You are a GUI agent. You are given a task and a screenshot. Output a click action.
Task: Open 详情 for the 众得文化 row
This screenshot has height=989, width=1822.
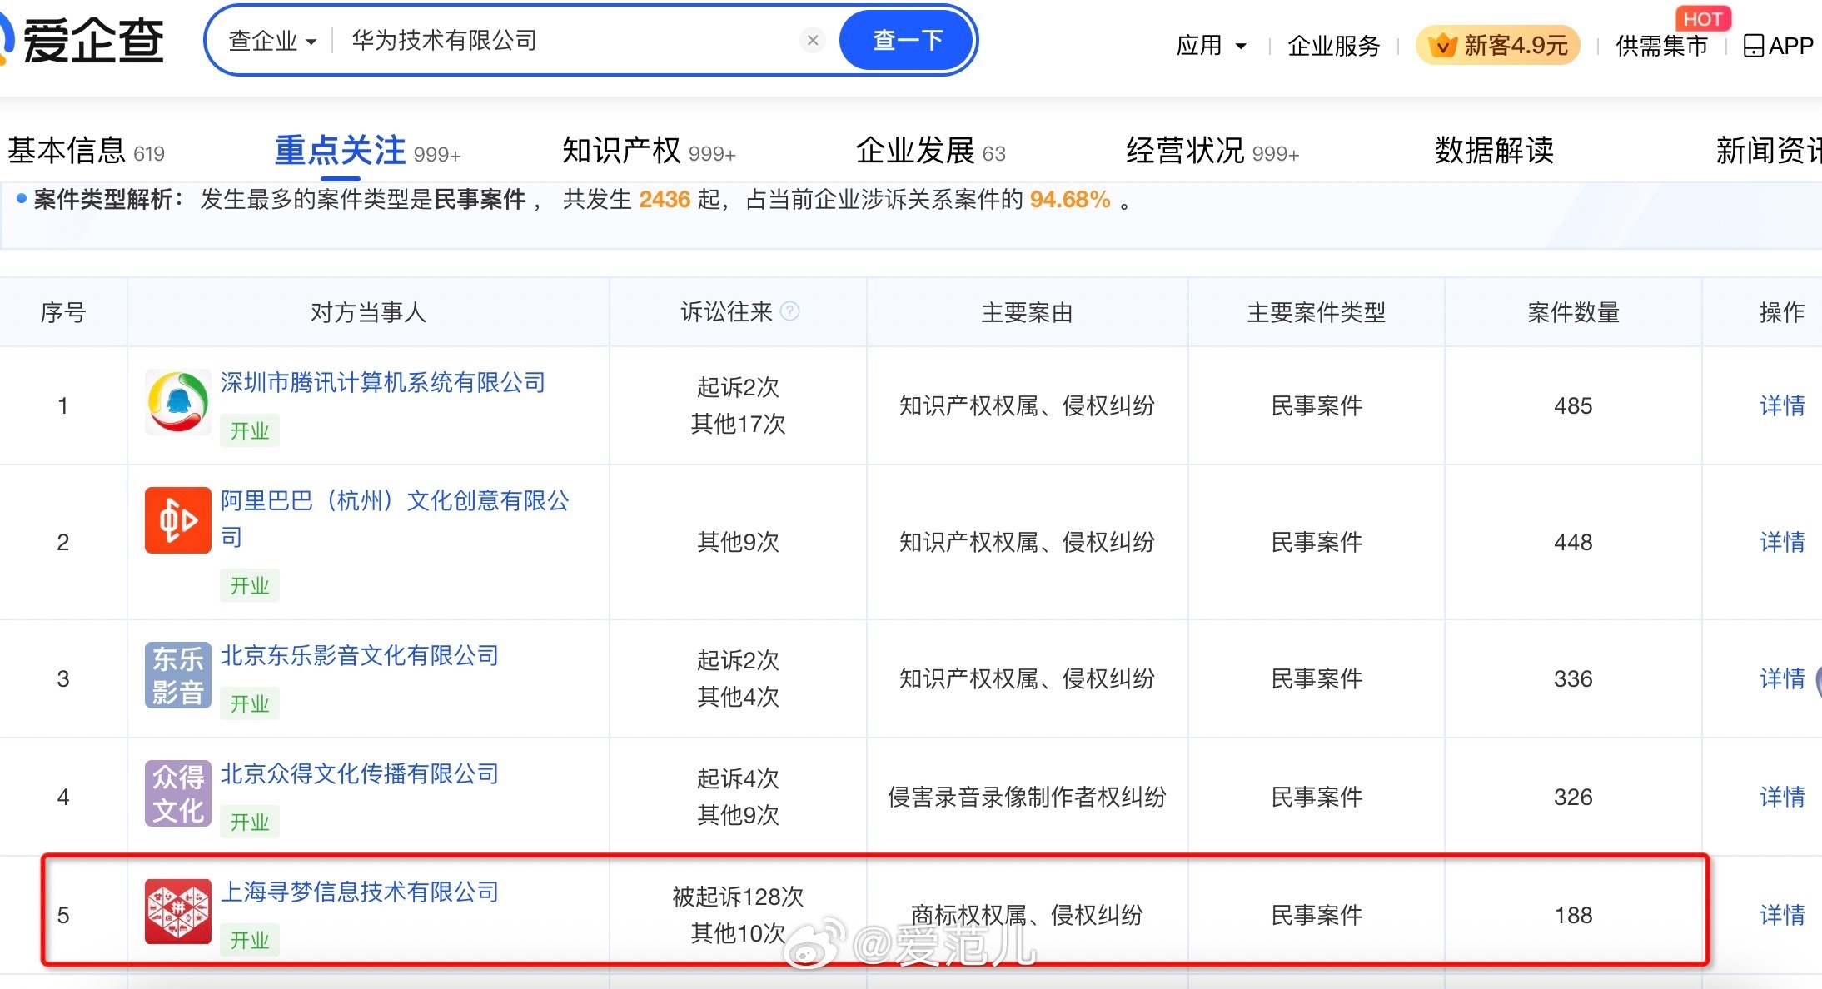(x=1782, y=797)
